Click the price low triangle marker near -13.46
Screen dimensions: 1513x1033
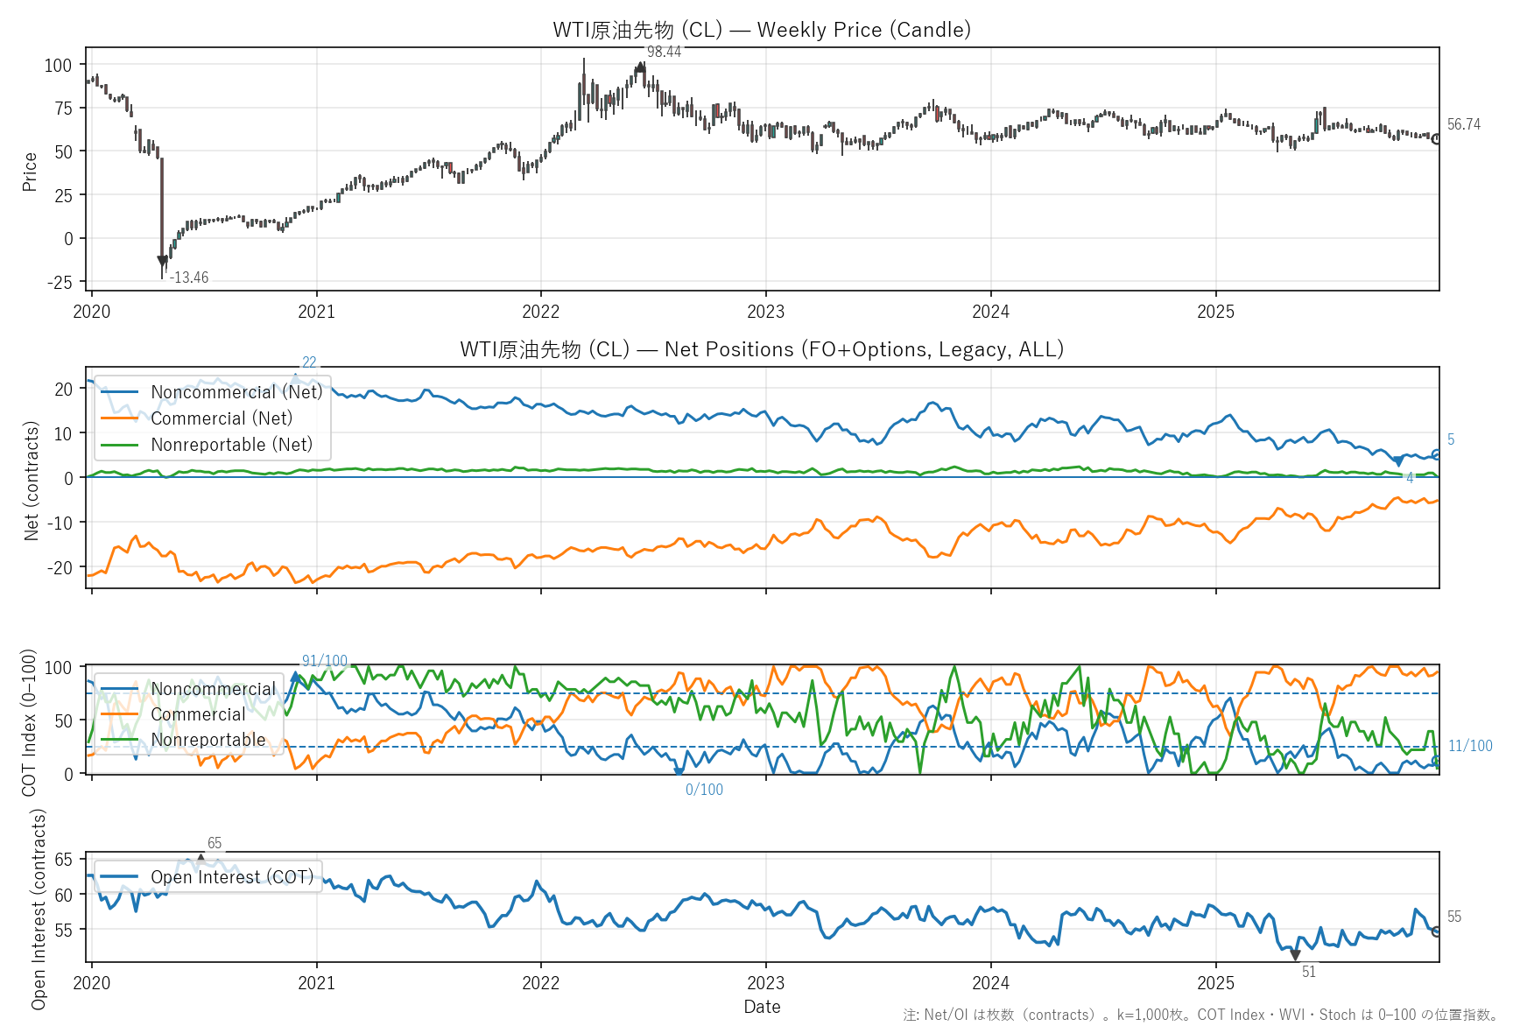point(162,261)
